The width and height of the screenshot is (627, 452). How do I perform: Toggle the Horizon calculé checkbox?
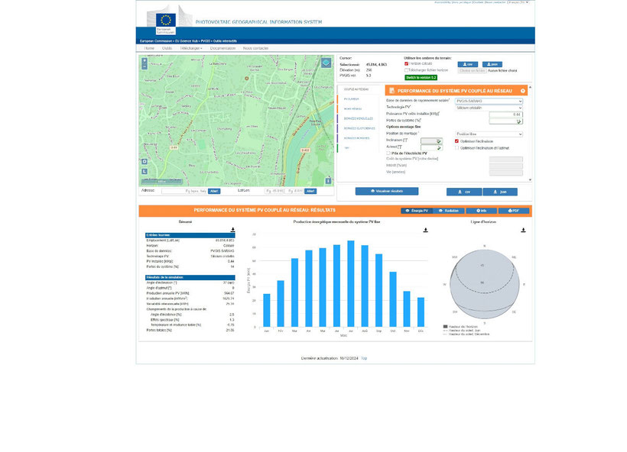pos(406,63)
